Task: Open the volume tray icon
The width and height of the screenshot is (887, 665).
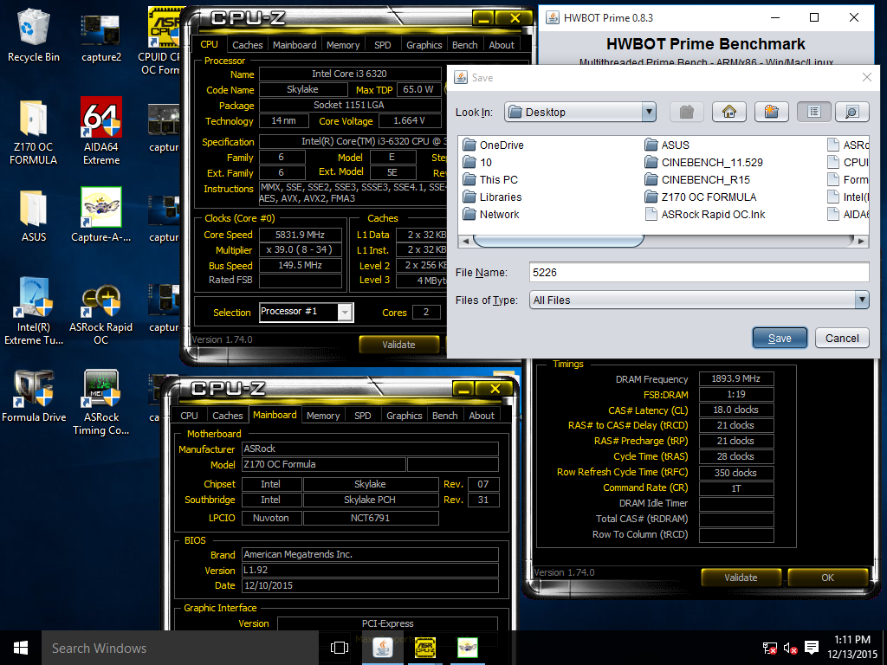Action: [790, 648]
